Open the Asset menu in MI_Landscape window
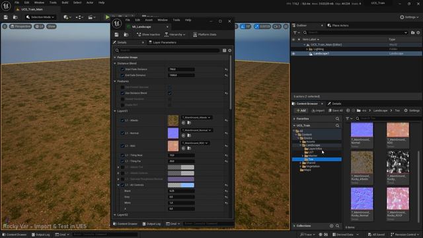Image resolution: width=423 pixels, height=238 pixels. point(149,20)
